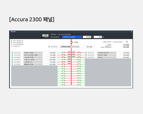Click the breaker symbol feeding row 10.70.9.0
Viewport: 143px width, 114px height.
pos(63,64)
